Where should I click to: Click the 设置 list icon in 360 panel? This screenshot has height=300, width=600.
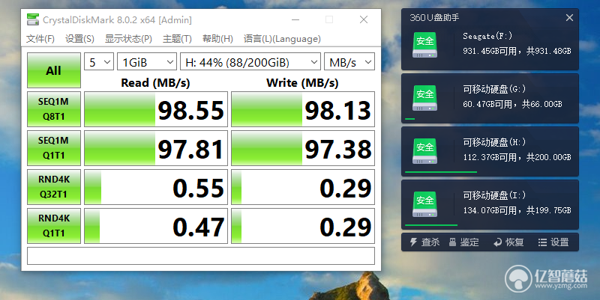point(542,242)
